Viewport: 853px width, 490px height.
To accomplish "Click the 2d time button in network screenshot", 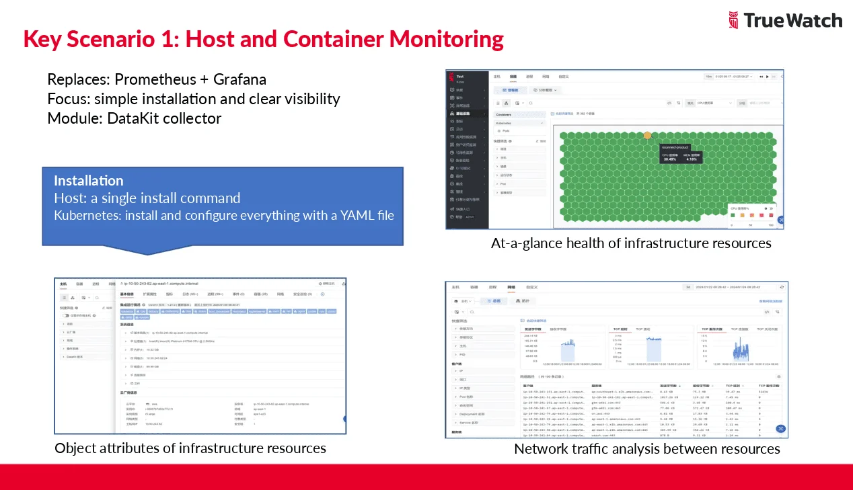I will click(x=688, y=287).
